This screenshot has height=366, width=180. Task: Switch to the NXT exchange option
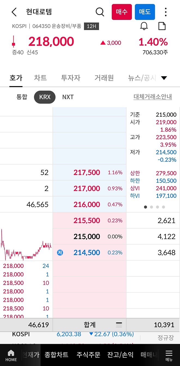(x=68, y=97)
